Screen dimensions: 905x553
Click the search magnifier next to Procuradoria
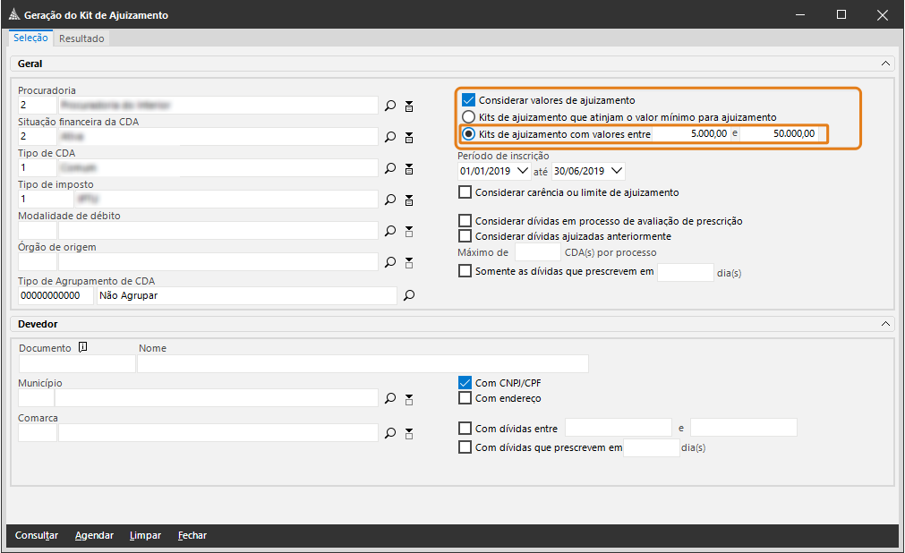tap(390, 106)
